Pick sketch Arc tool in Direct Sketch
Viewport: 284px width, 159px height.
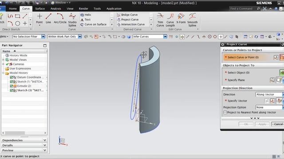tap(10, 23)
